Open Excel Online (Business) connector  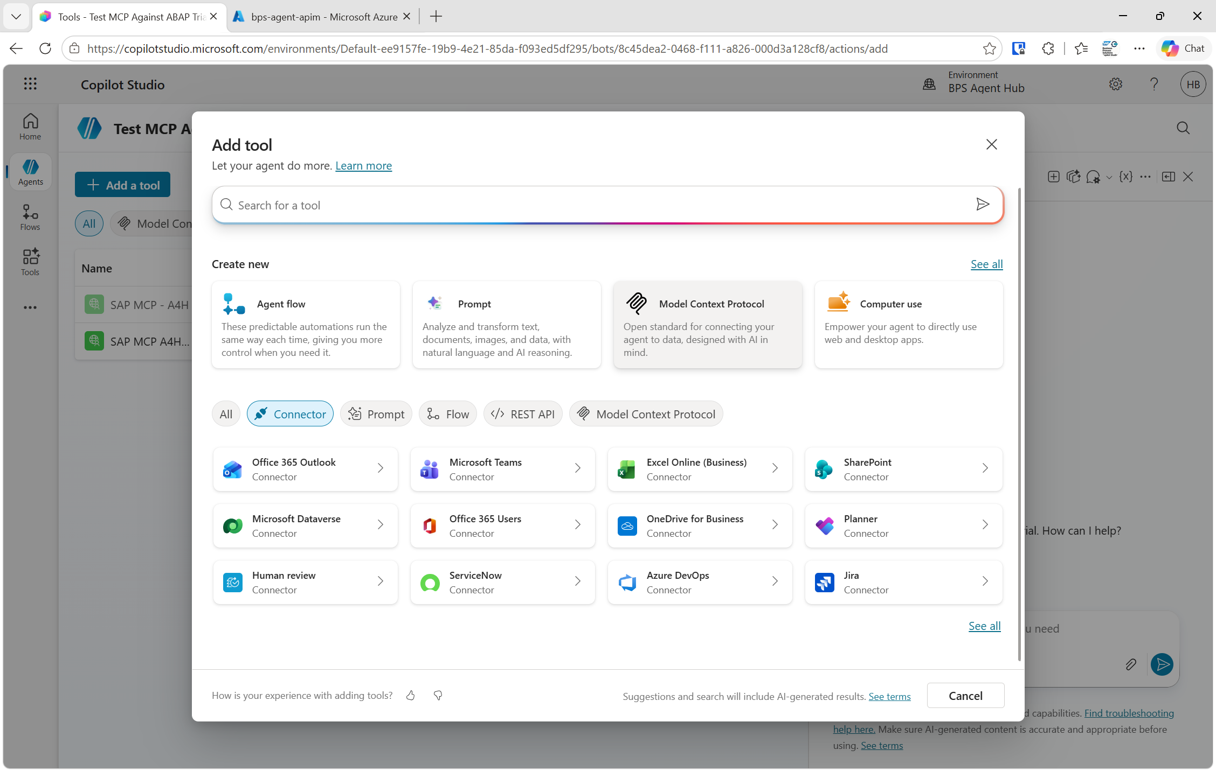700,469
